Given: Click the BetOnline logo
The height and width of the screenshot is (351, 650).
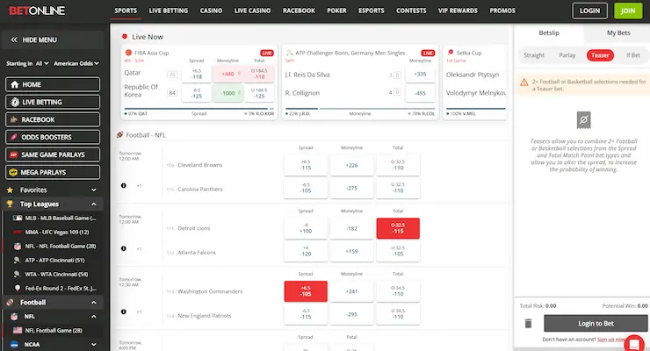Looking at the screenshot, I should pos(37,11).
